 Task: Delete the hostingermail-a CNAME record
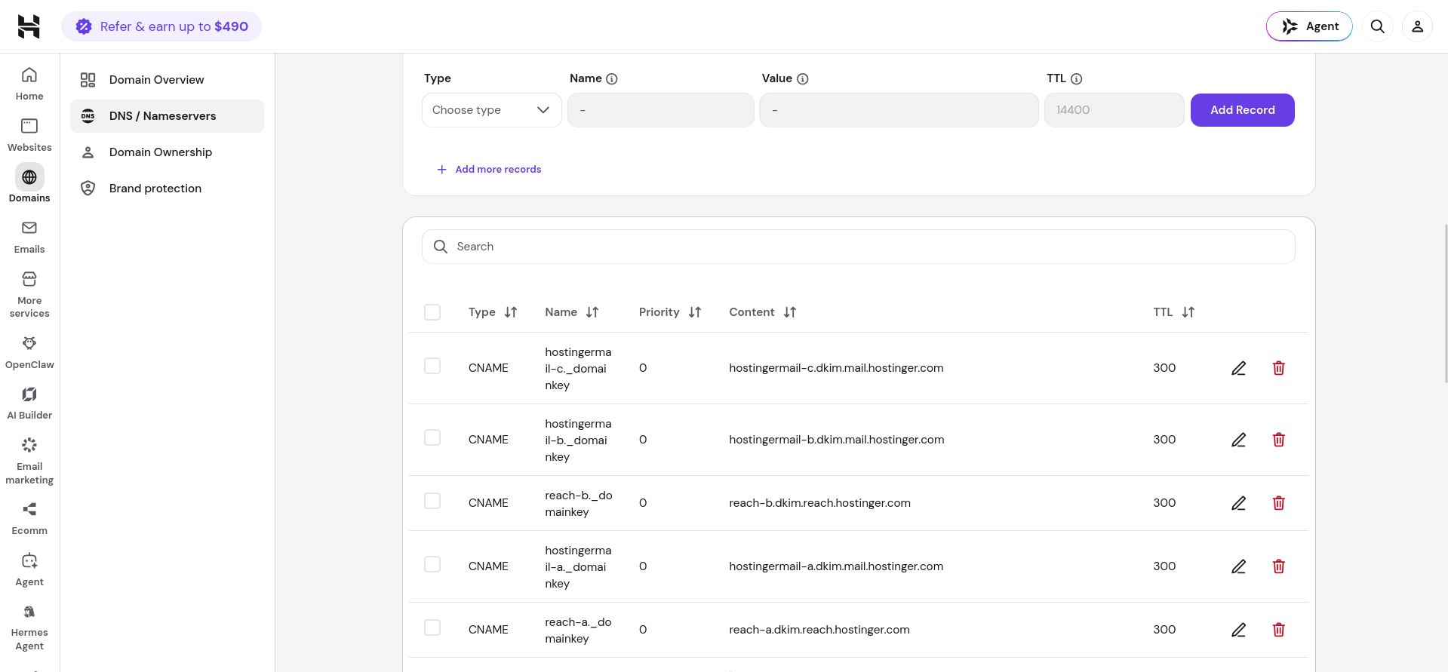point(1278,566)
